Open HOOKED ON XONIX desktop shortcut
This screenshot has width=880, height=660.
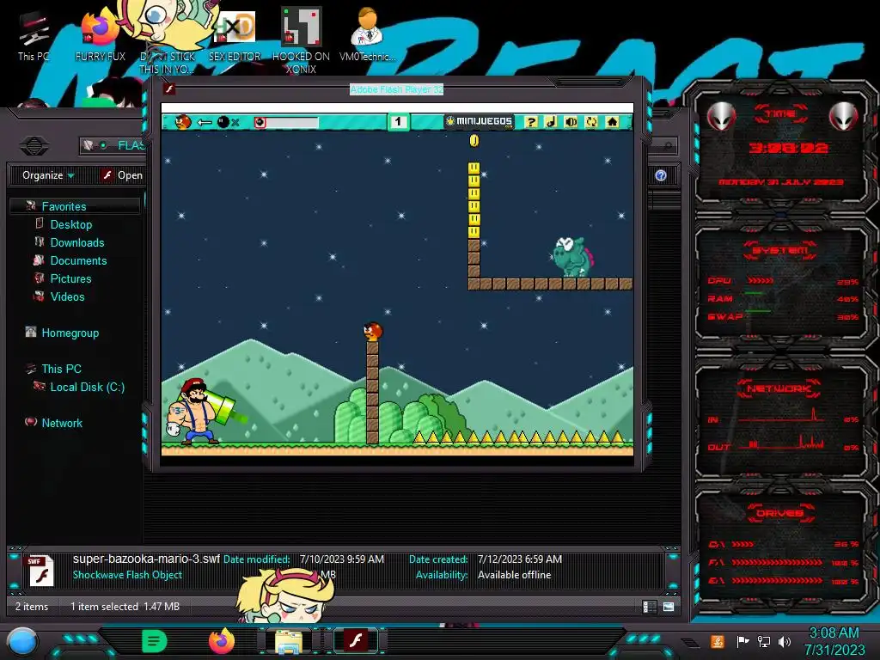[301, 40]
